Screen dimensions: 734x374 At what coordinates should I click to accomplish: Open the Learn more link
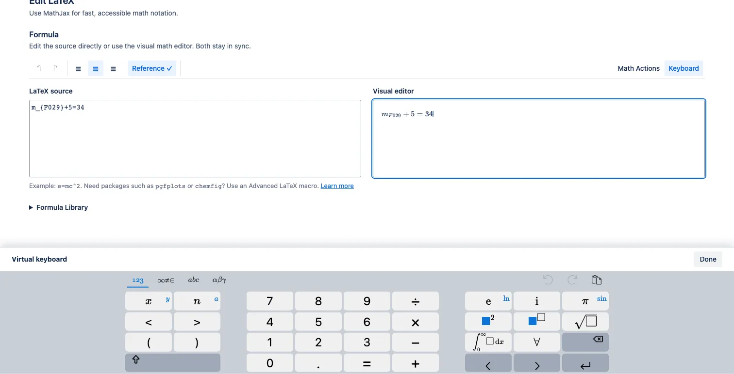pos(337,186)
